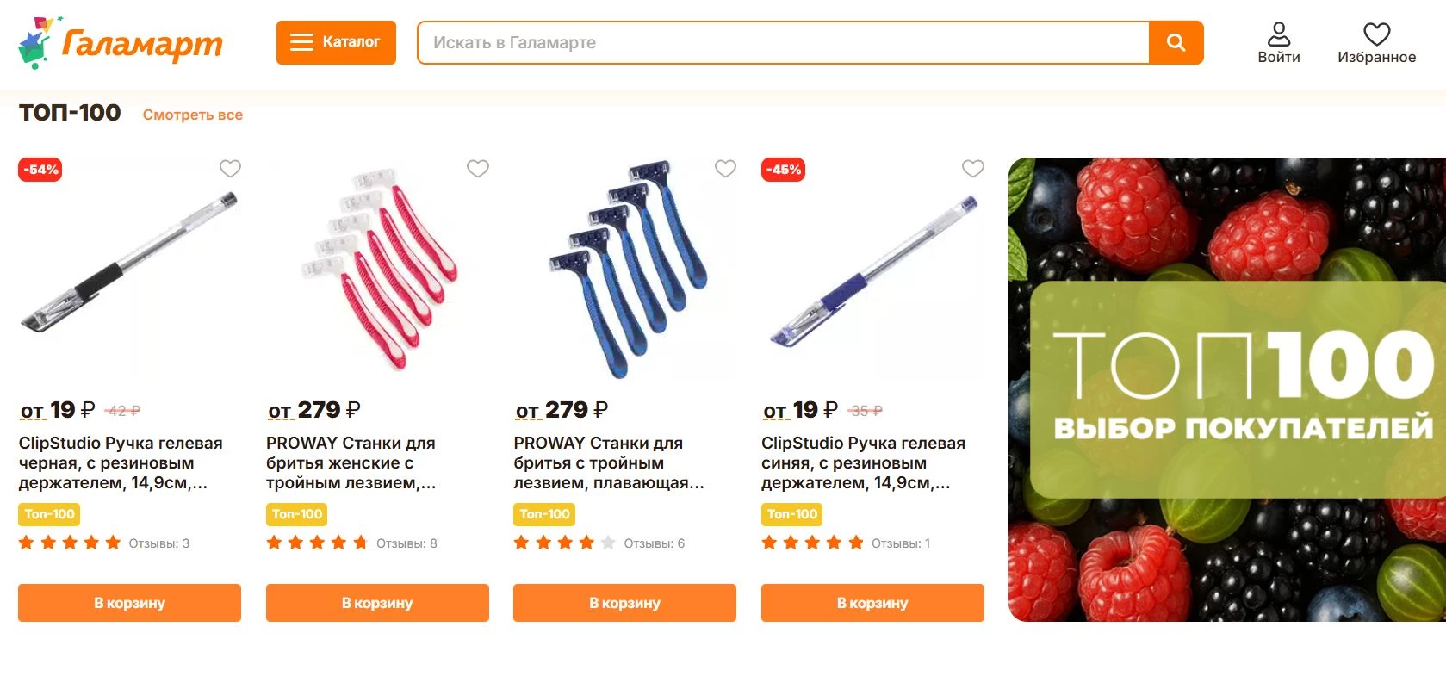Add PROWAY women's razors to favorites

coord(478,169)
